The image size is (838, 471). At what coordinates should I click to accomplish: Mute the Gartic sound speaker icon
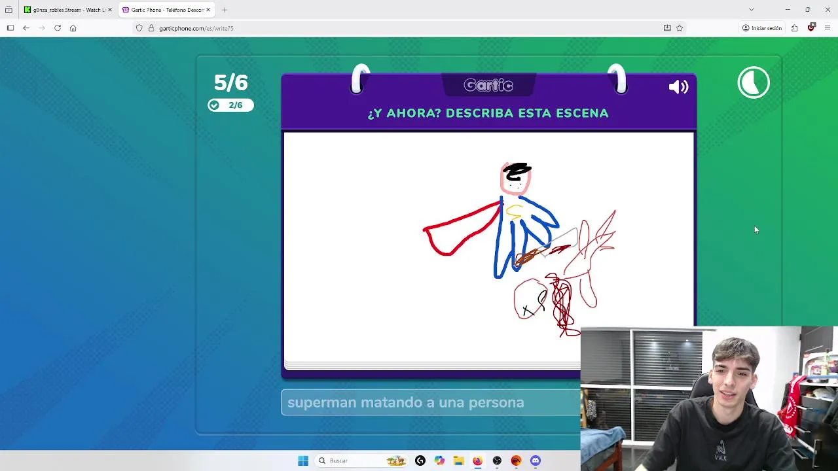coord(678,87)
